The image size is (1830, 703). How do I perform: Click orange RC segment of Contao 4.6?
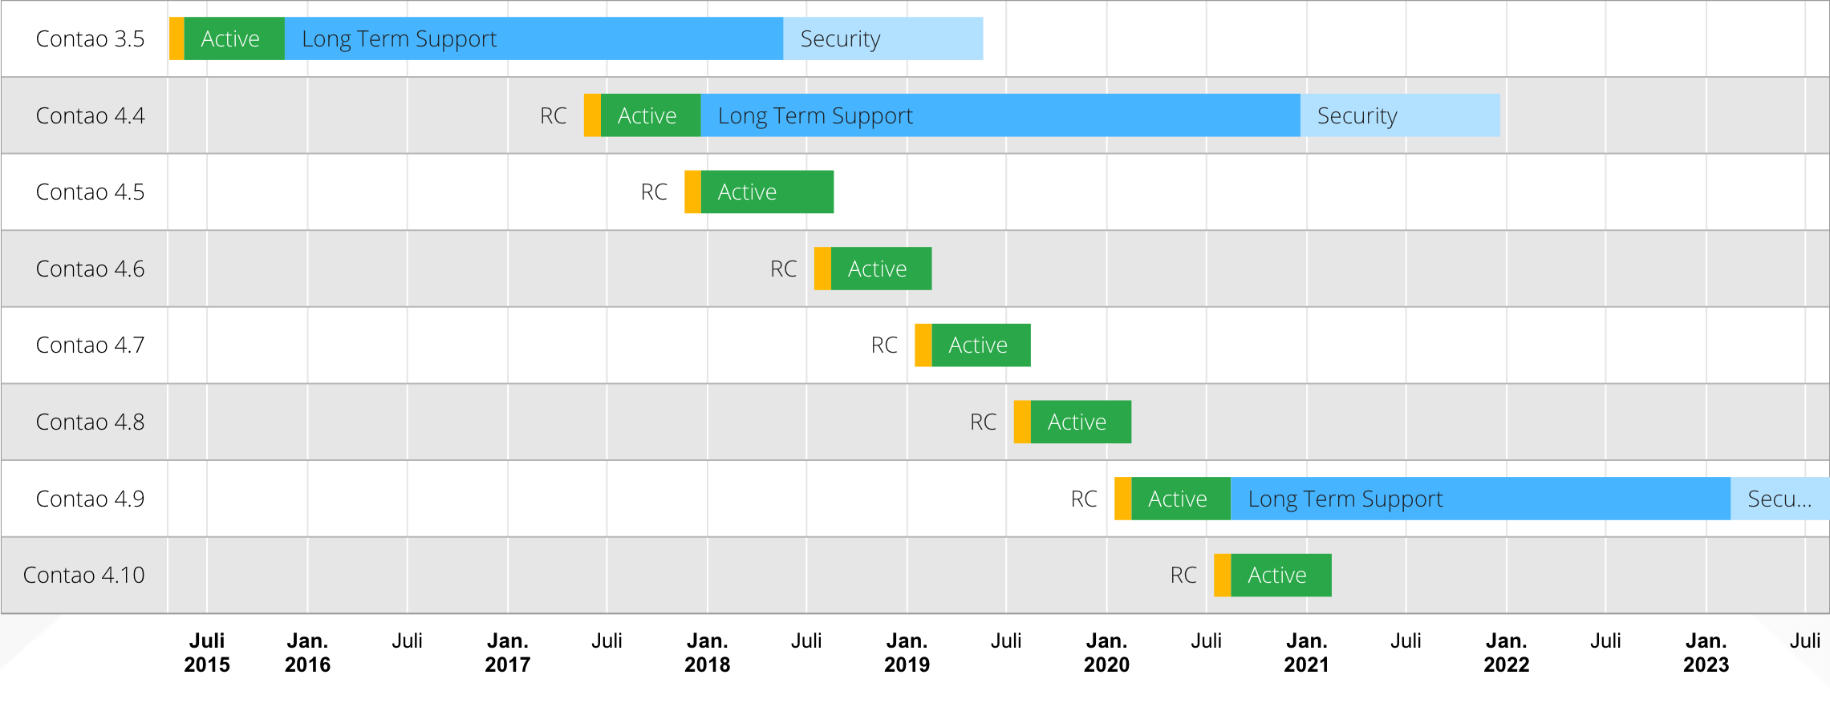point(822,269)
